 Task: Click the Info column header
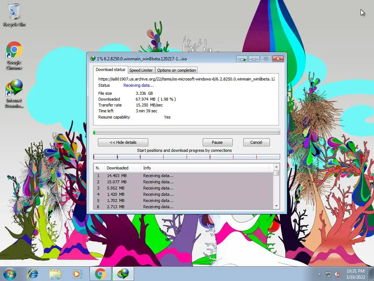tap(205, 168)
